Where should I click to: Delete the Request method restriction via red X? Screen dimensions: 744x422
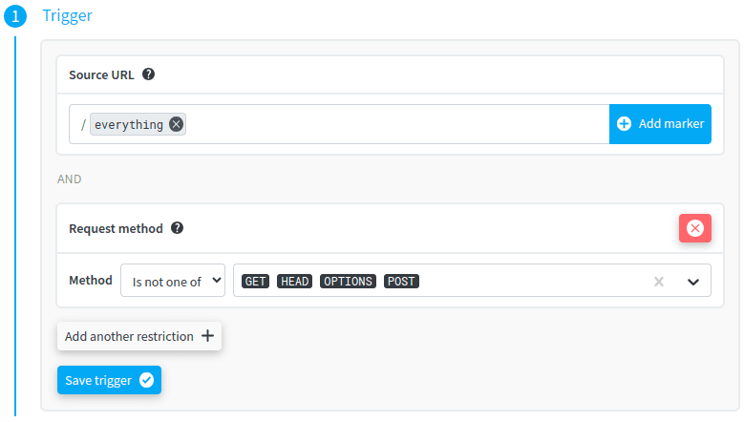(x=694, y=228)
